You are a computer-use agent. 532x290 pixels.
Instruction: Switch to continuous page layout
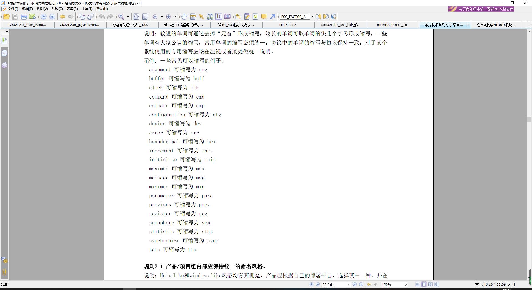point(424,284)
